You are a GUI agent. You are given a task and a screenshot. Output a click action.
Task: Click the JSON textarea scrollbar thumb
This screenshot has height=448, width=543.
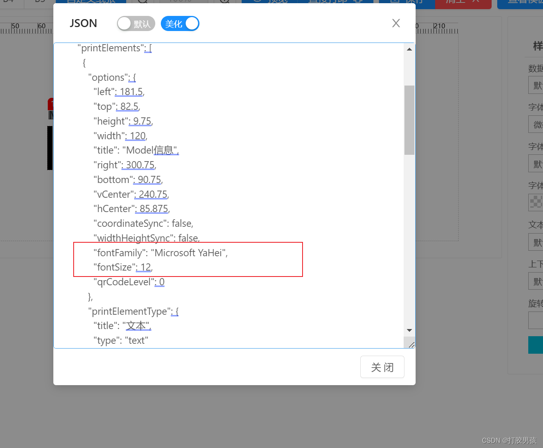[x=409, y=120]
